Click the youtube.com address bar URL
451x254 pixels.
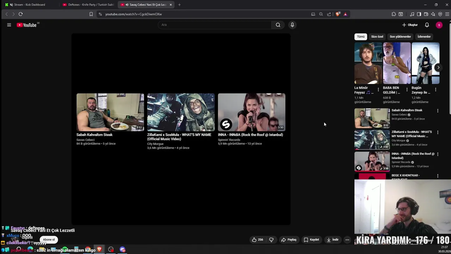(x=134, y=14)
